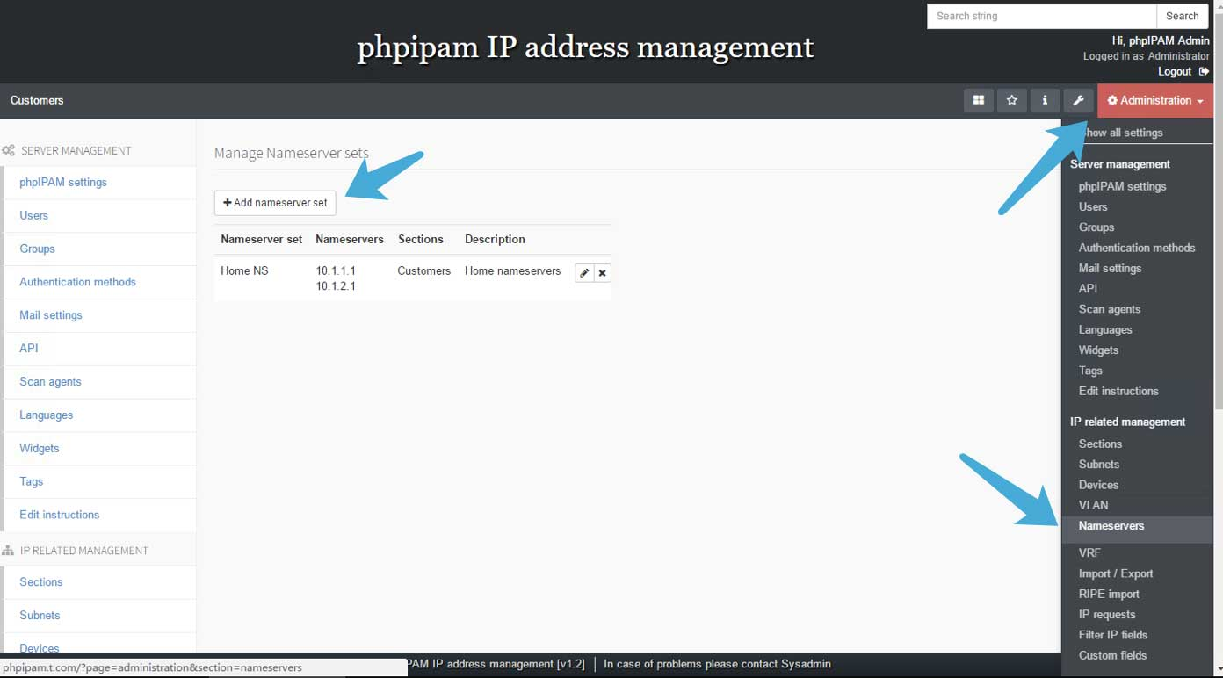
Task: Open the info icon in toolbar
Action: coord(1045,100)
